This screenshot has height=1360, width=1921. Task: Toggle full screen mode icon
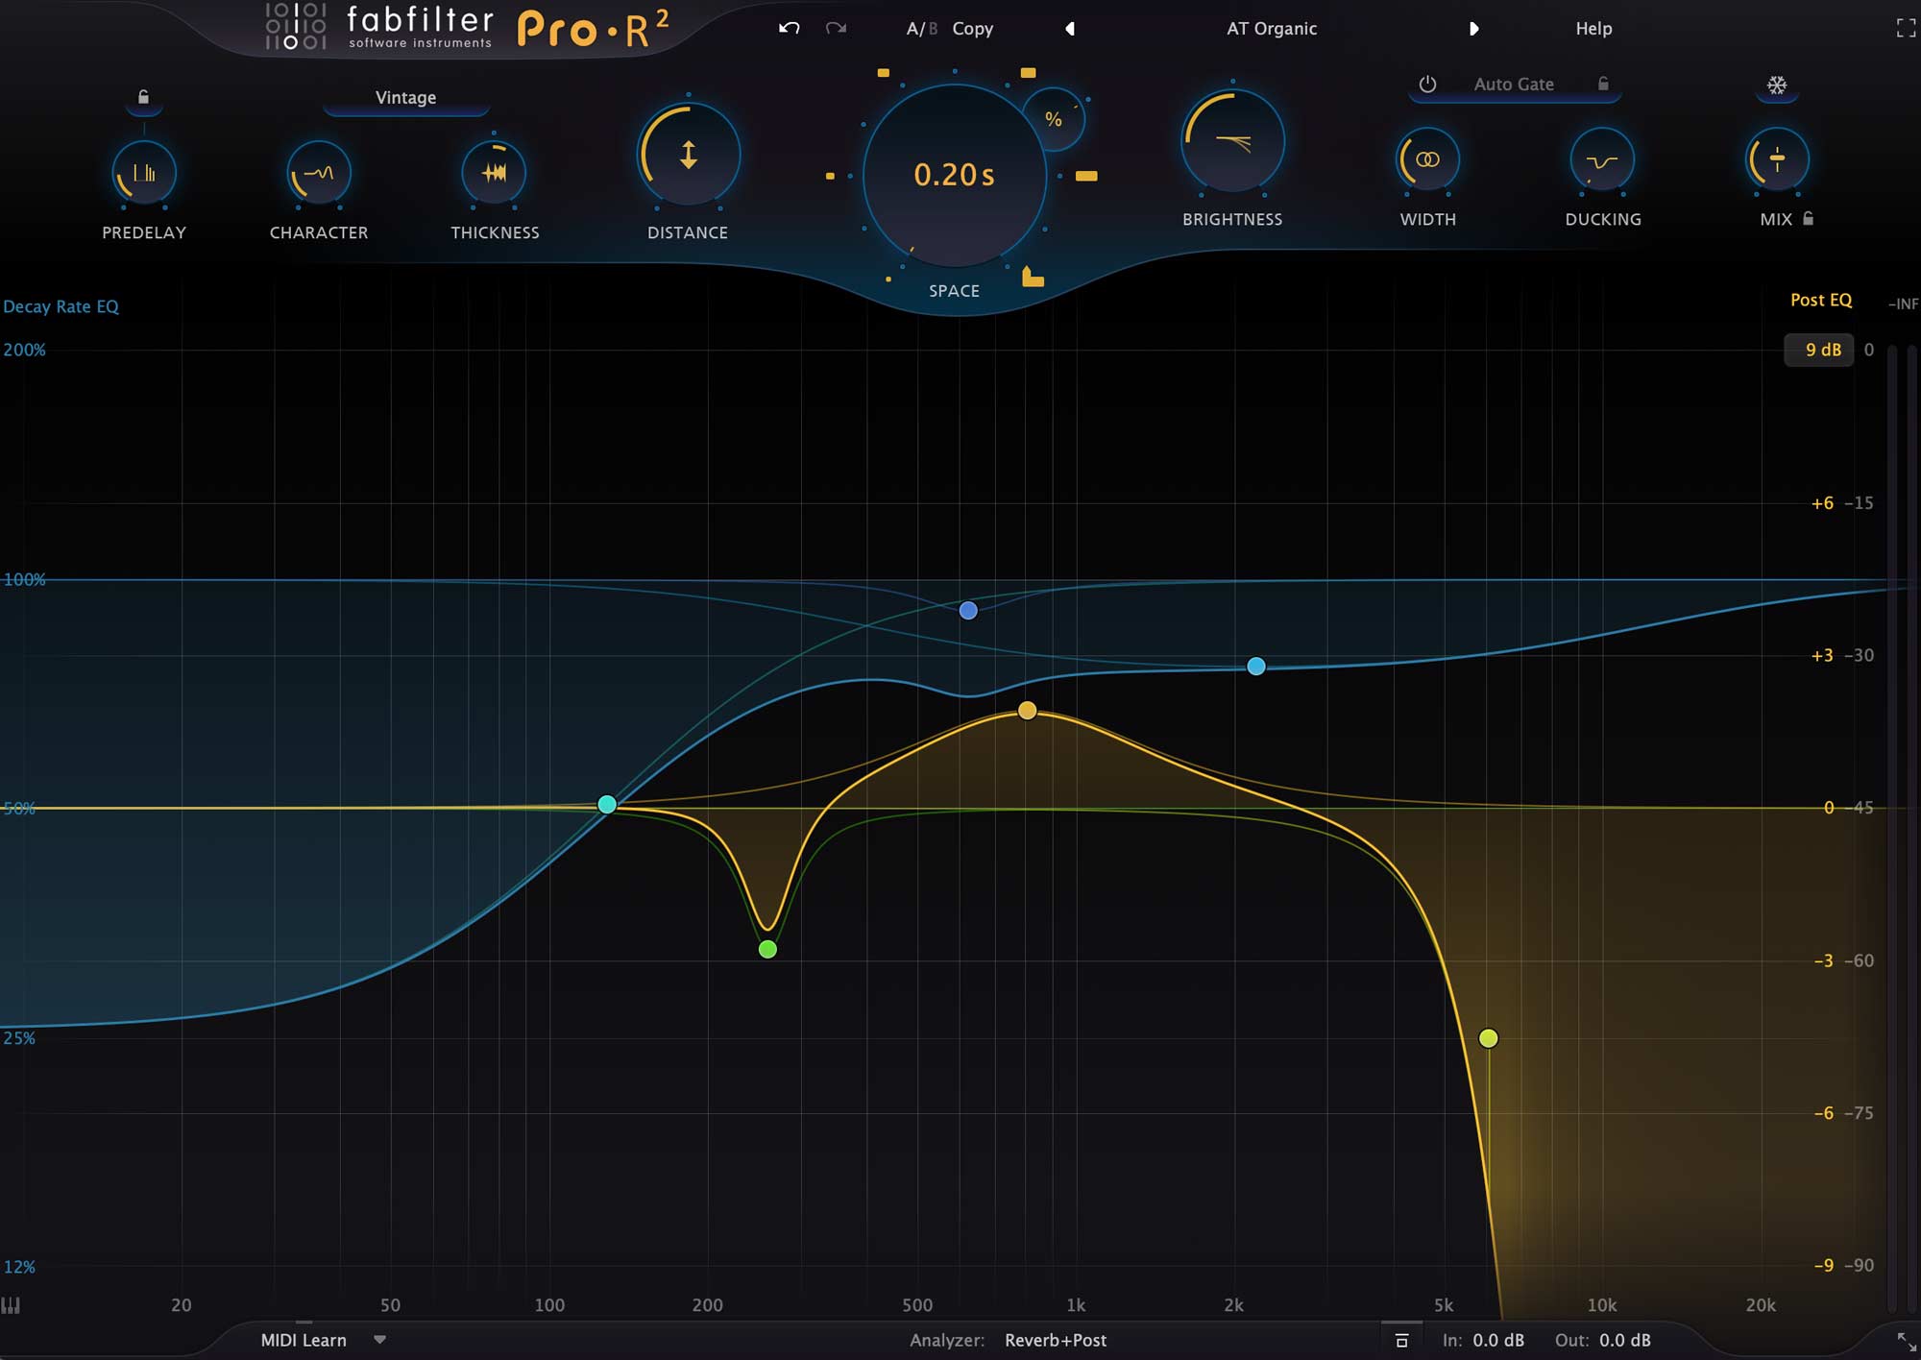click(x=1906, y=28)
